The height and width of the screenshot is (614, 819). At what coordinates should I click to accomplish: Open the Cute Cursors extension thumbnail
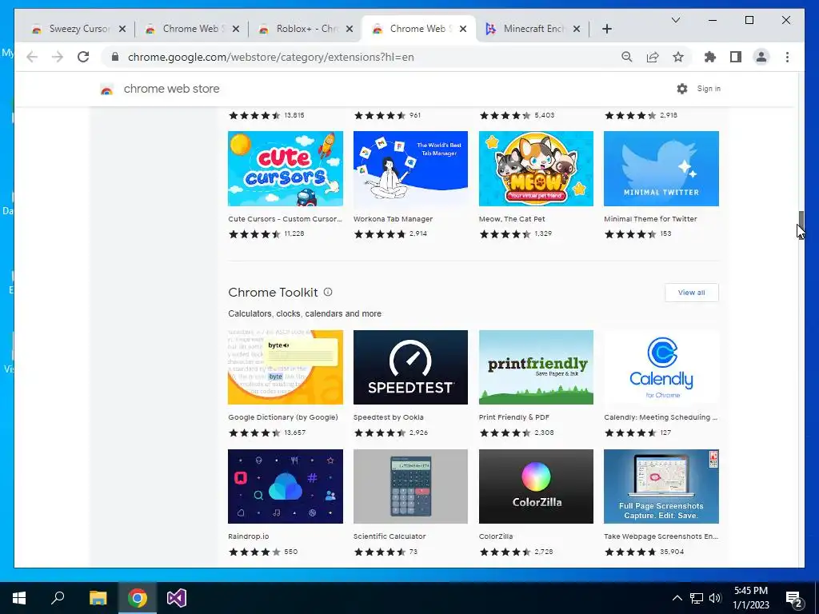(286, 169)
